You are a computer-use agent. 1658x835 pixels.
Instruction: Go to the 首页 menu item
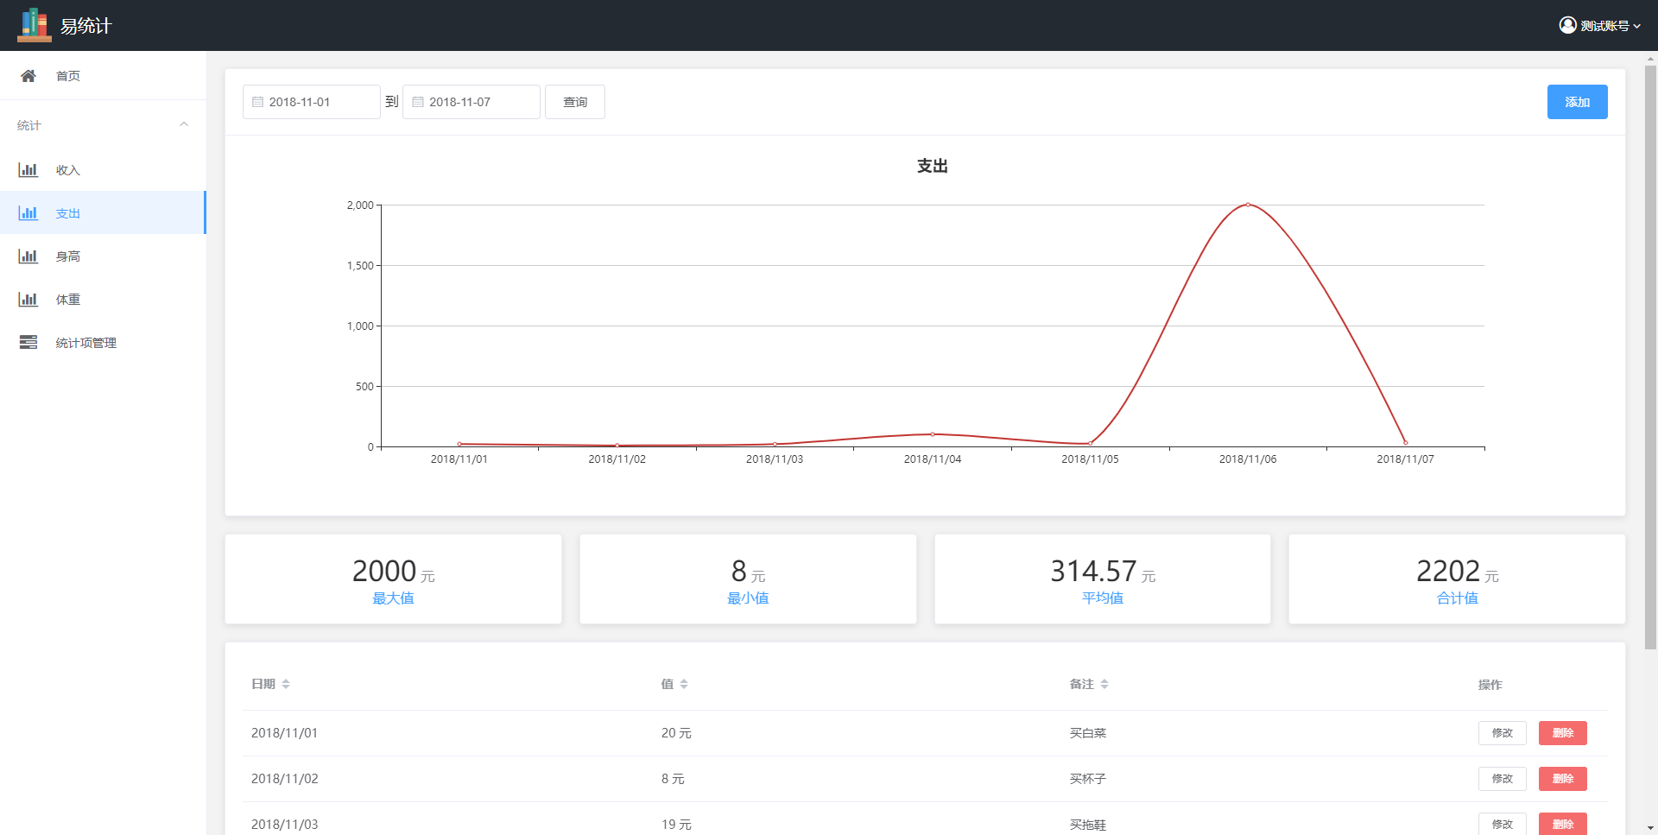[x=68, y=76]
